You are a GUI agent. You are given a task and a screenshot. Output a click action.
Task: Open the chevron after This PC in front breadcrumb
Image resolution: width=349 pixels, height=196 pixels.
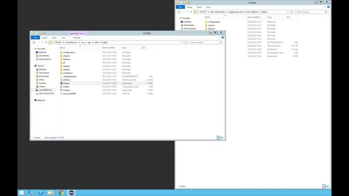coord(63,42)
